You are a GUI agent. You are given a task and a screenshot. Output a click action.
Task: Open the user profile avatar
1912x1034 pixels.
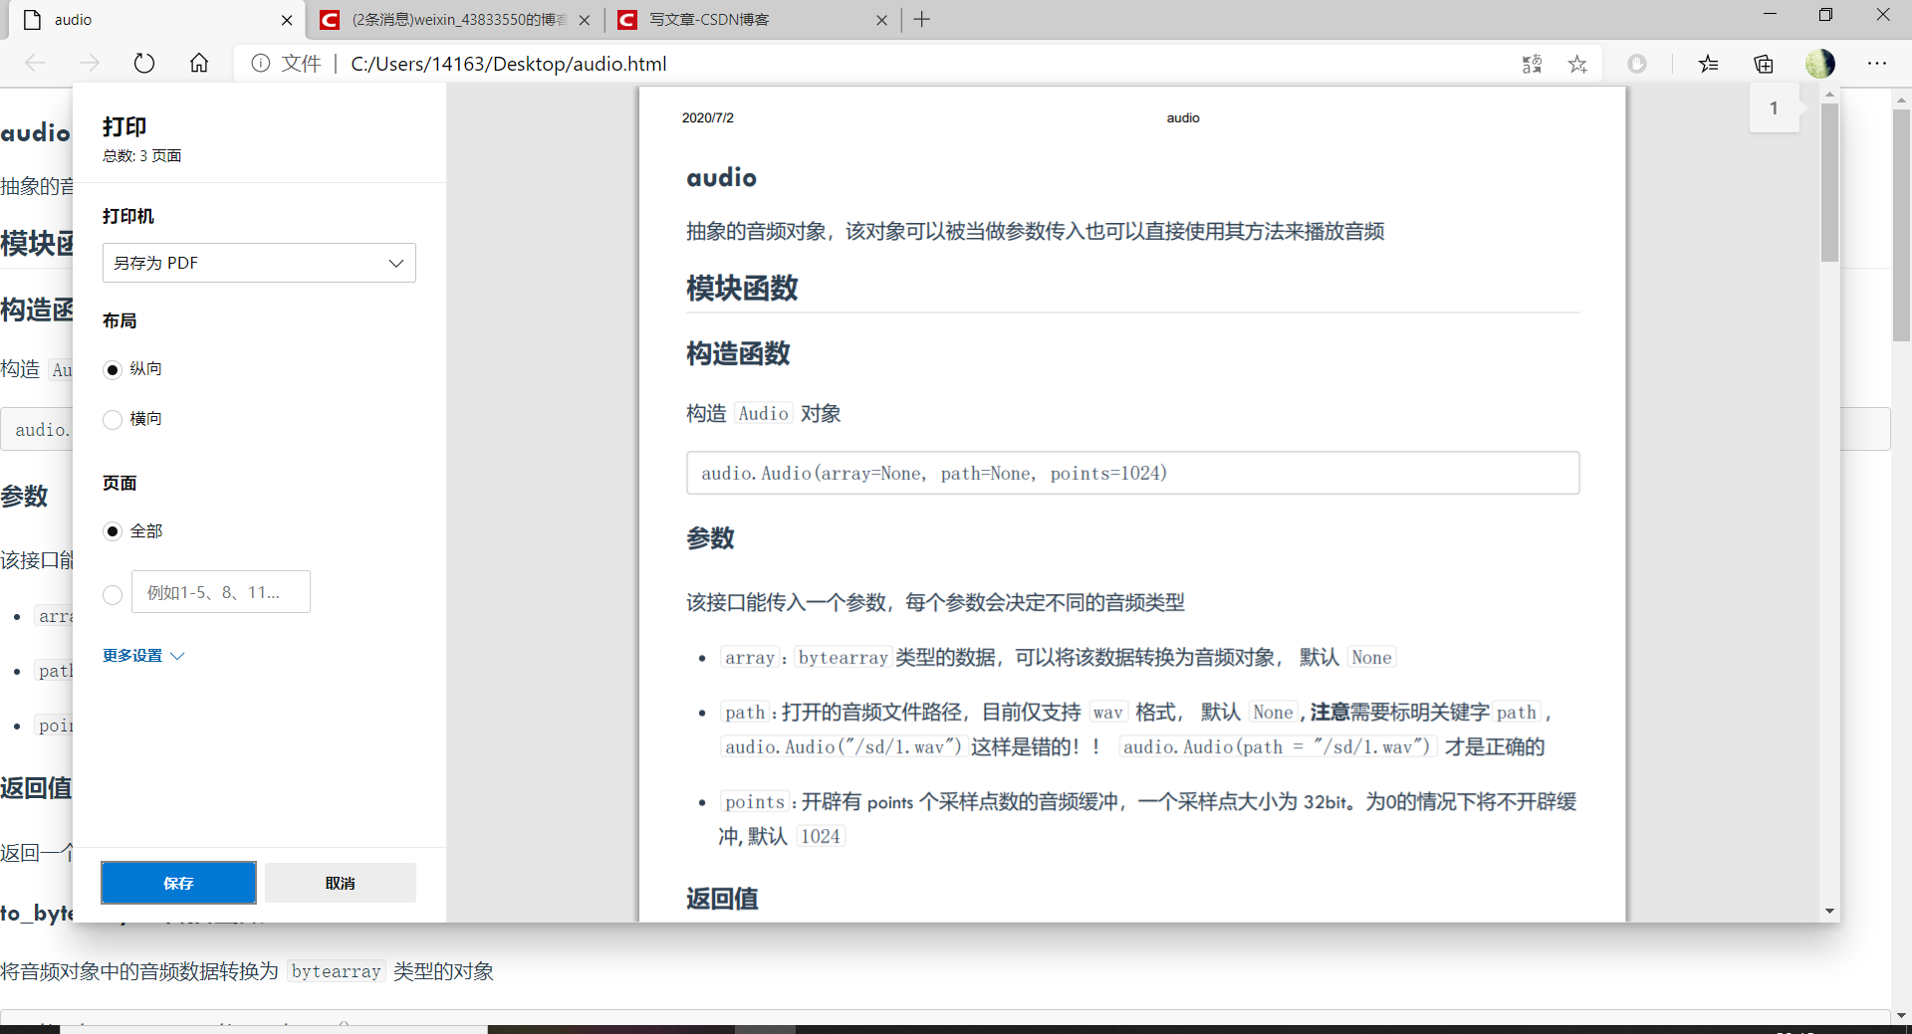click(x=1820, y=64)
